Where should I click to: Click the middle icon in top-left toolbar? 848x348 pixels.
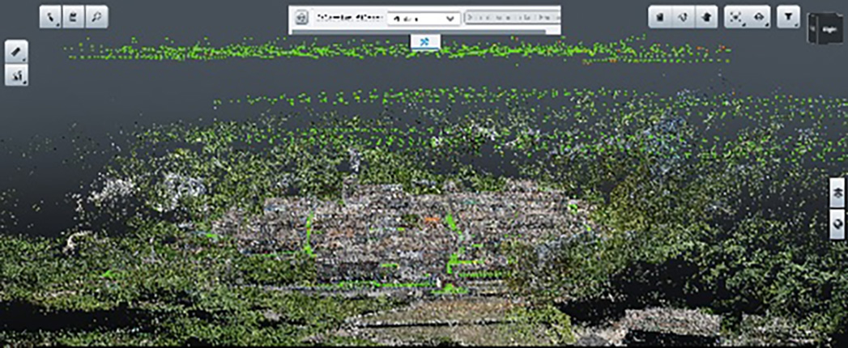(x=74, y=18)
